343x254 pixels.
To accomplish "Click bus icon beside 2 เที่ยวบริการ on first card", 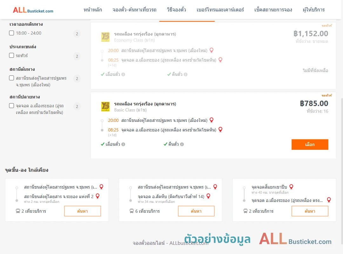I will pyautogui.click(x=18, y=211).
